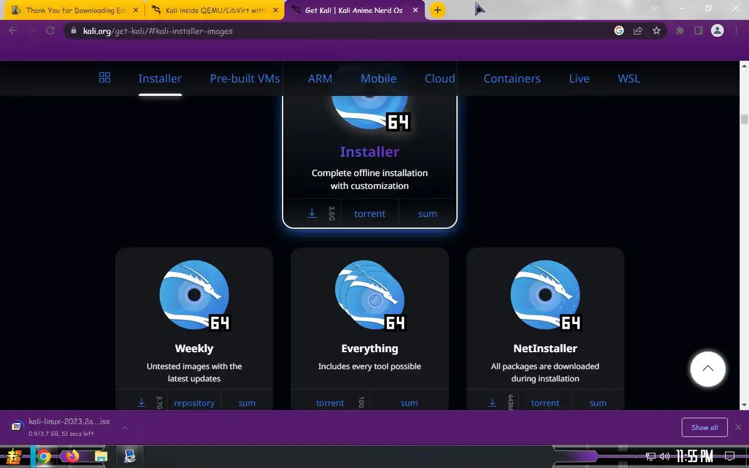This screenshot has width=749, height=468.
Task: Click the Weekly card sum link
Action: (247, 402)
